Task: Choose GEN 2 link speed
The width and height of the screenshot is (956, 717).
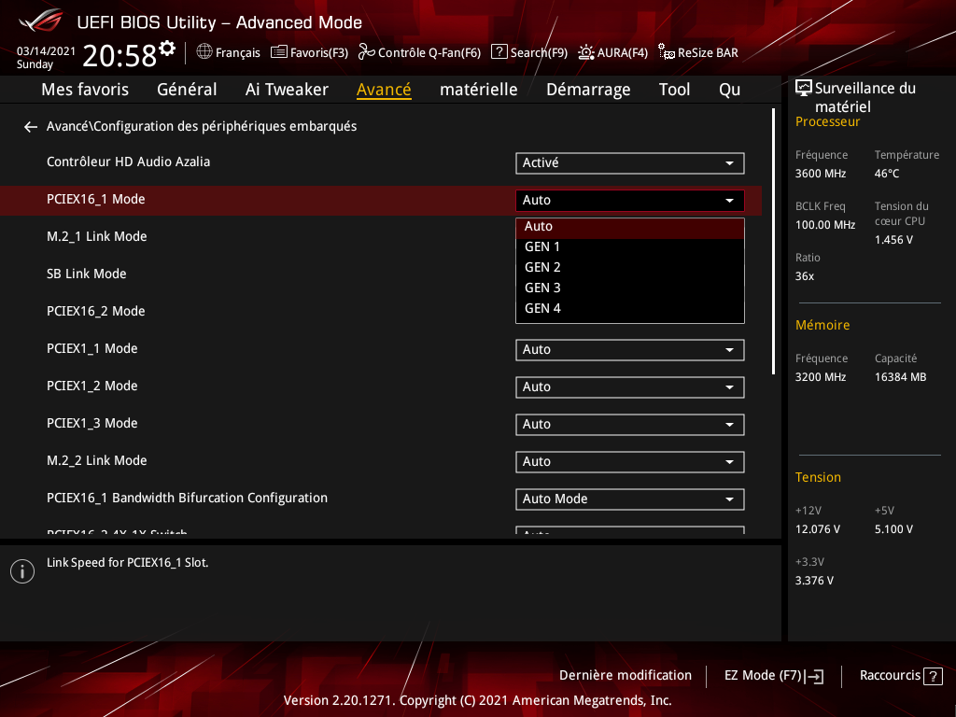Action: tap(630, 268)
